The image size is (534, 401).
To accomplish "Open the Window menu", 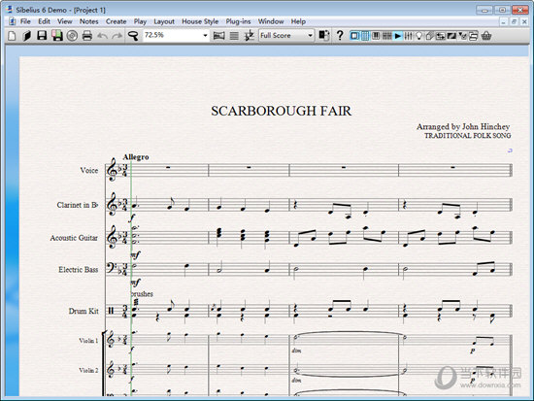I will tap(271, 21).
